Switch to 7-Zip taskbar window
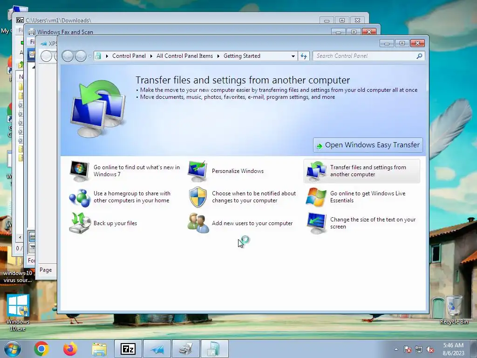The width and height of the screenshot is (477, 358). pyautogui.click(x=128, y=349)
